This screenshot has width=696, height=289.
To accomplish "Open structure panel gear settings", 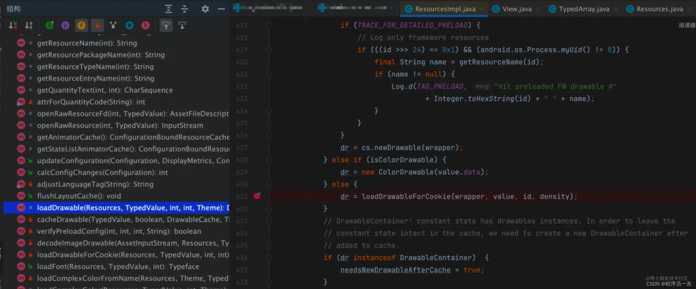I will 205,9.
